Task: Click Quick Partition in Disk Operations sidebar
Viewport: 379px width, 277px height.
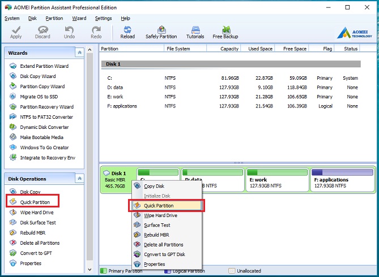Action: pyautogui.click(x=35, y=202)
